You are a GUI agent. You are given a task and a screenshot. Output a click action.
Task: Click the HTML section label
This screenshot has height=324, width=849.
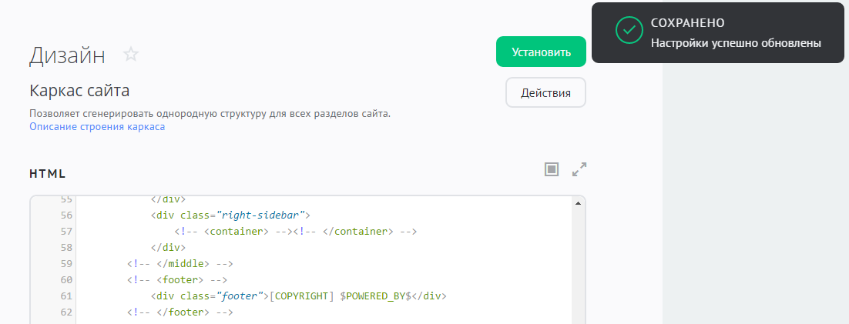[48, 173]
